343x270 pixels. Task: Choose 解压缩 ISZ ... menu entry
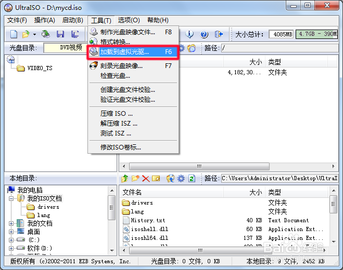click(x=133, y=124)
